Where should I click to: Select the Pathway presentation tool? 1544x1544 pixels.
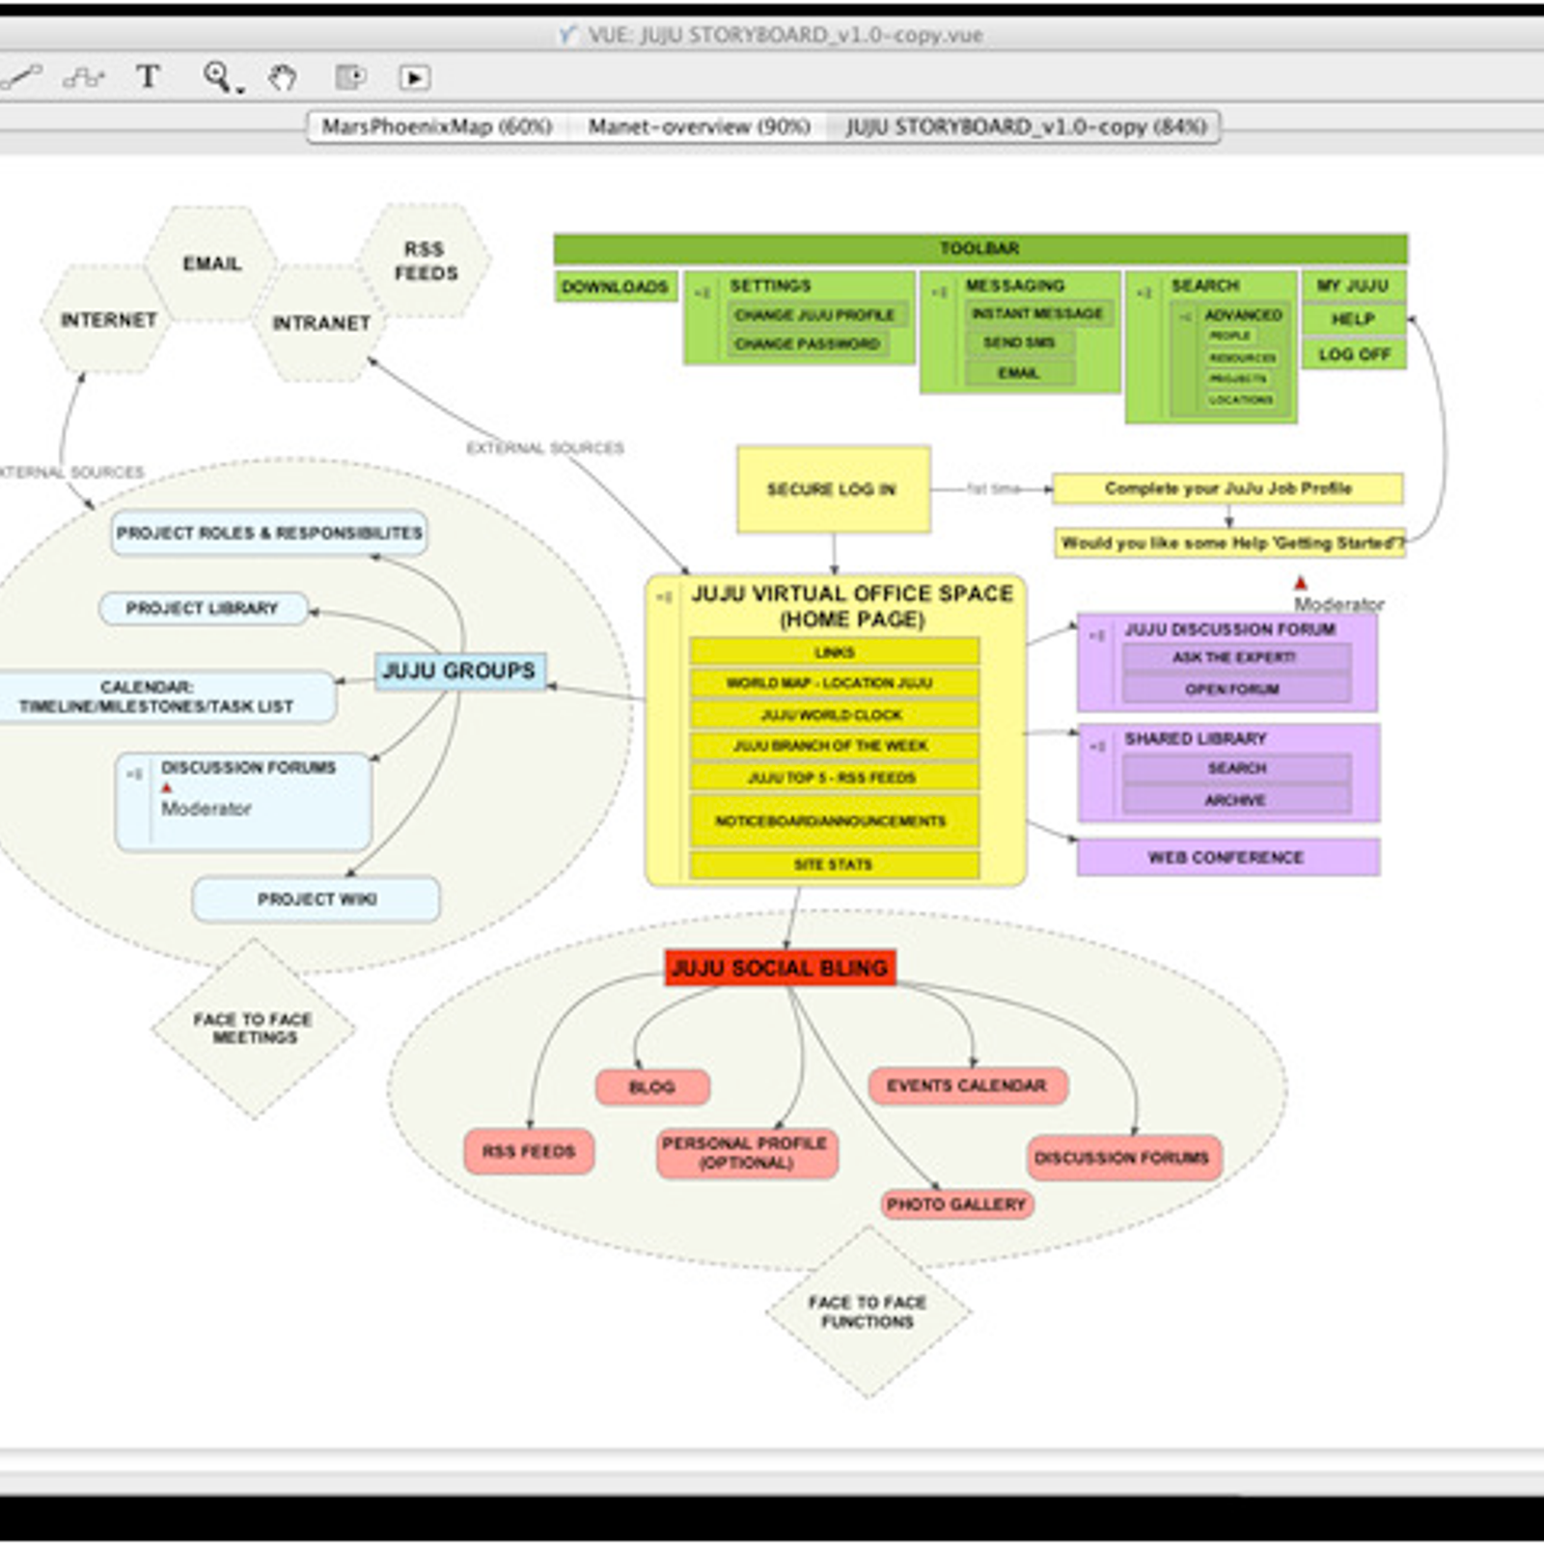click(x=350, y=76)
